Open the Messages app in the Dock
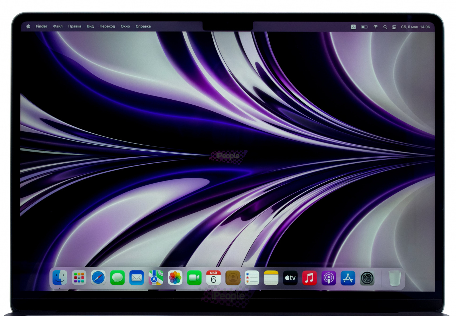456x316 pixels. point(117,278)
